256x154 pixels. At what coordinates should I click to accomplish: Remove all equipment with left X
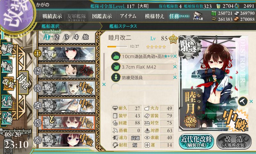104,84
